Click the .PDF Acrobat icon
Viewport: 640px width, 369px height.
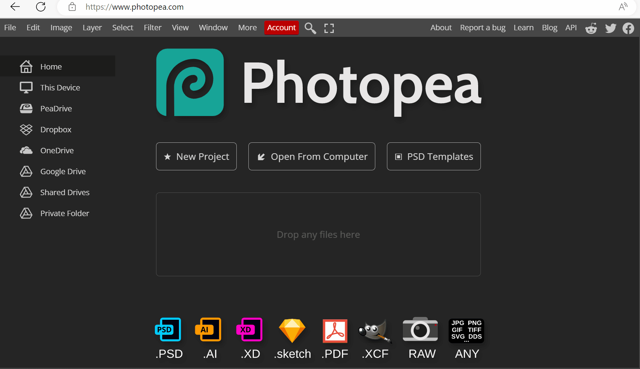click(335, 331)
